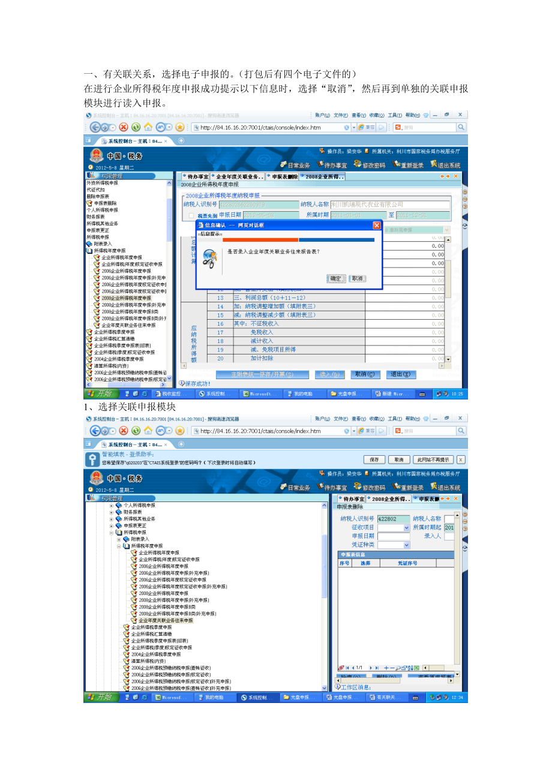Viewport: 552px width, 781px height.
Task: Collapse the 所得税申报 node in the bottom tree
Action: click(x=111, y=532)
